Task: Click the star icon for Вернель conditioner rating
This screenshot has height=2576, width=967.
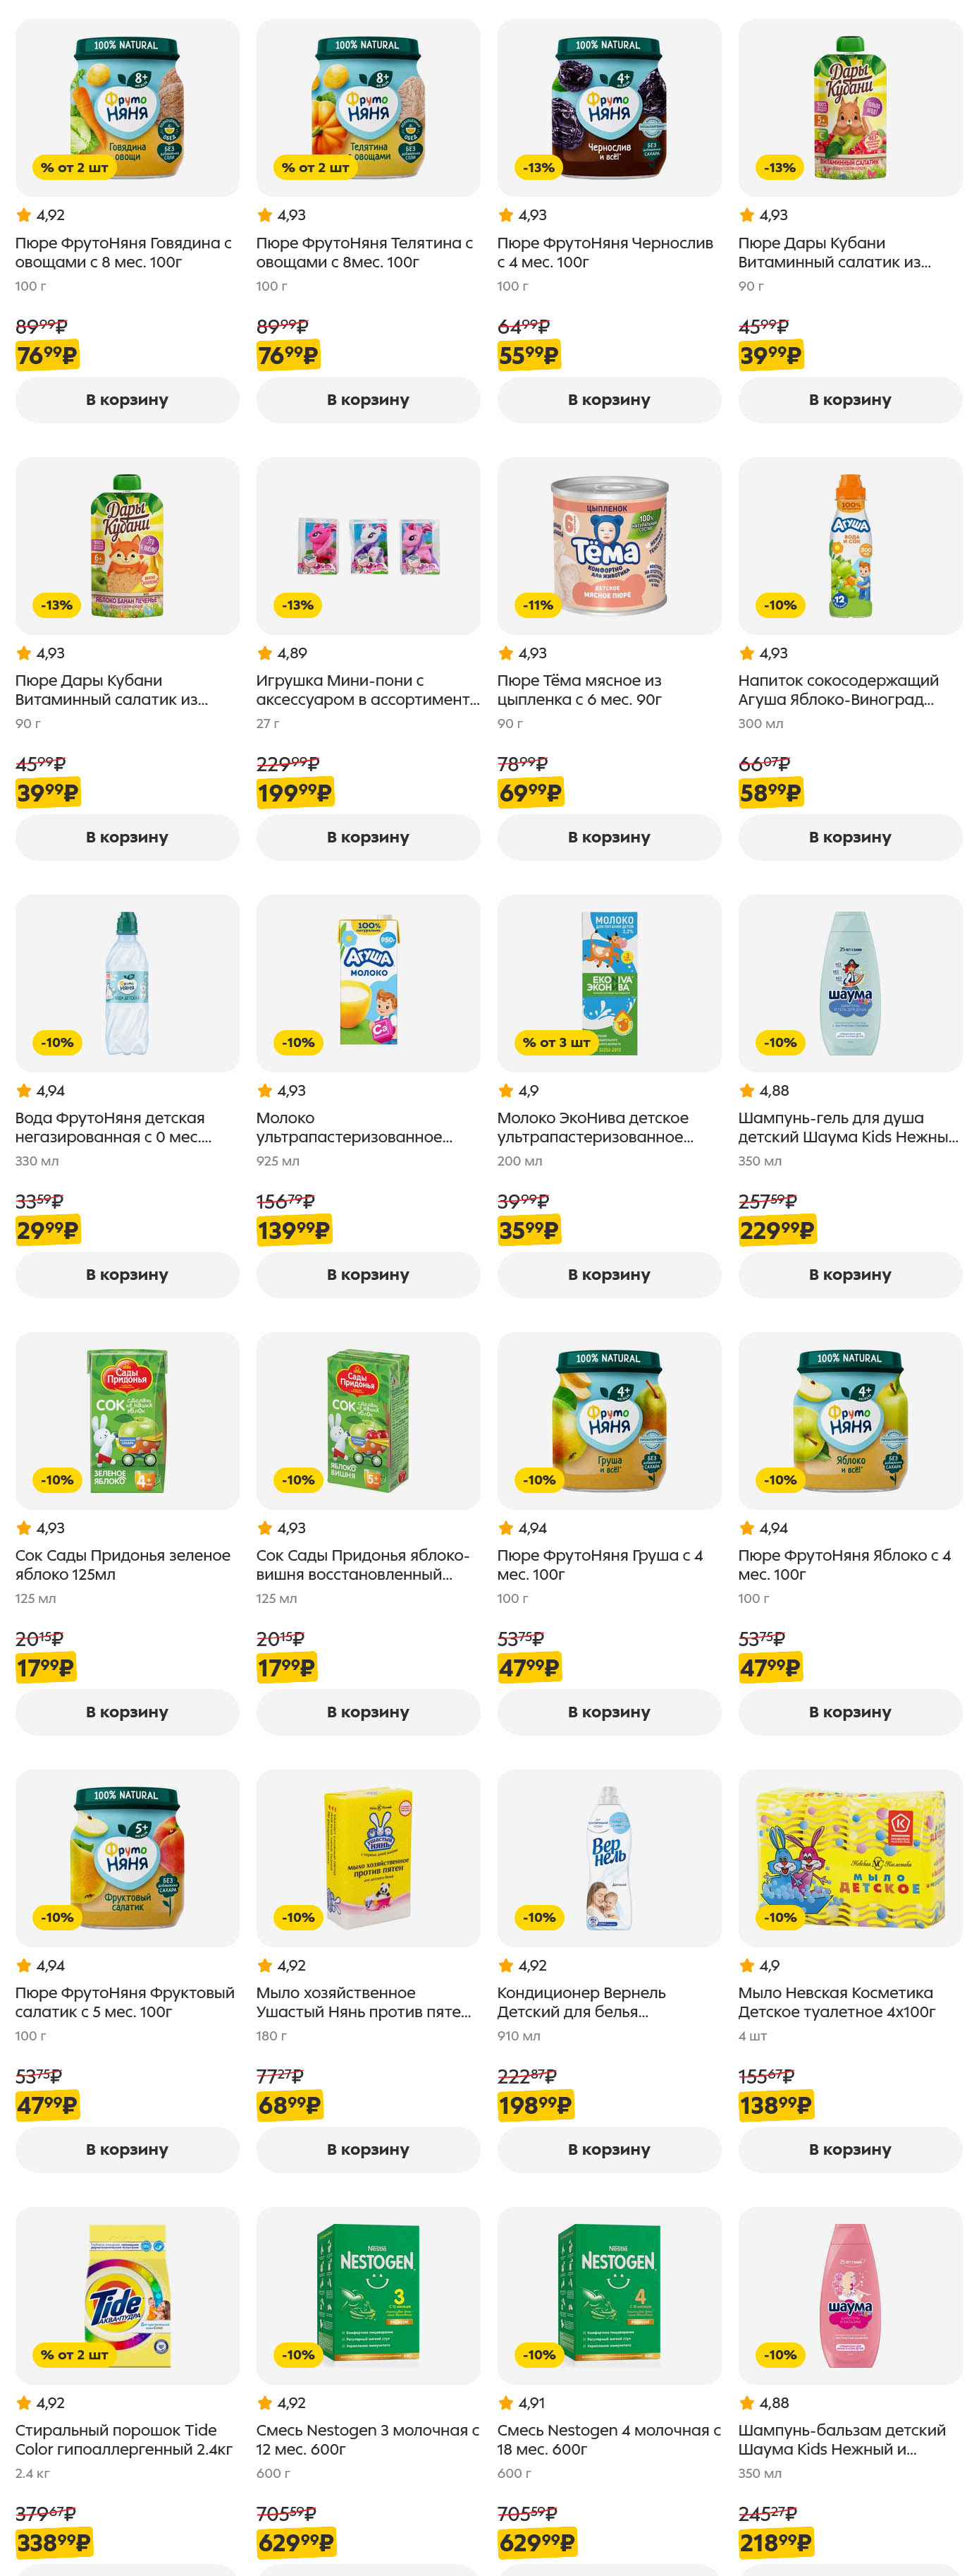Action: click(505, 1965)
